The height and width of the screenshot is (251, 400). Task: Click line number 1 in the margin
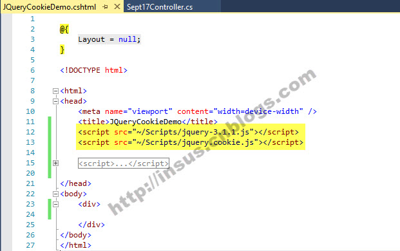(x=32, y=19)
